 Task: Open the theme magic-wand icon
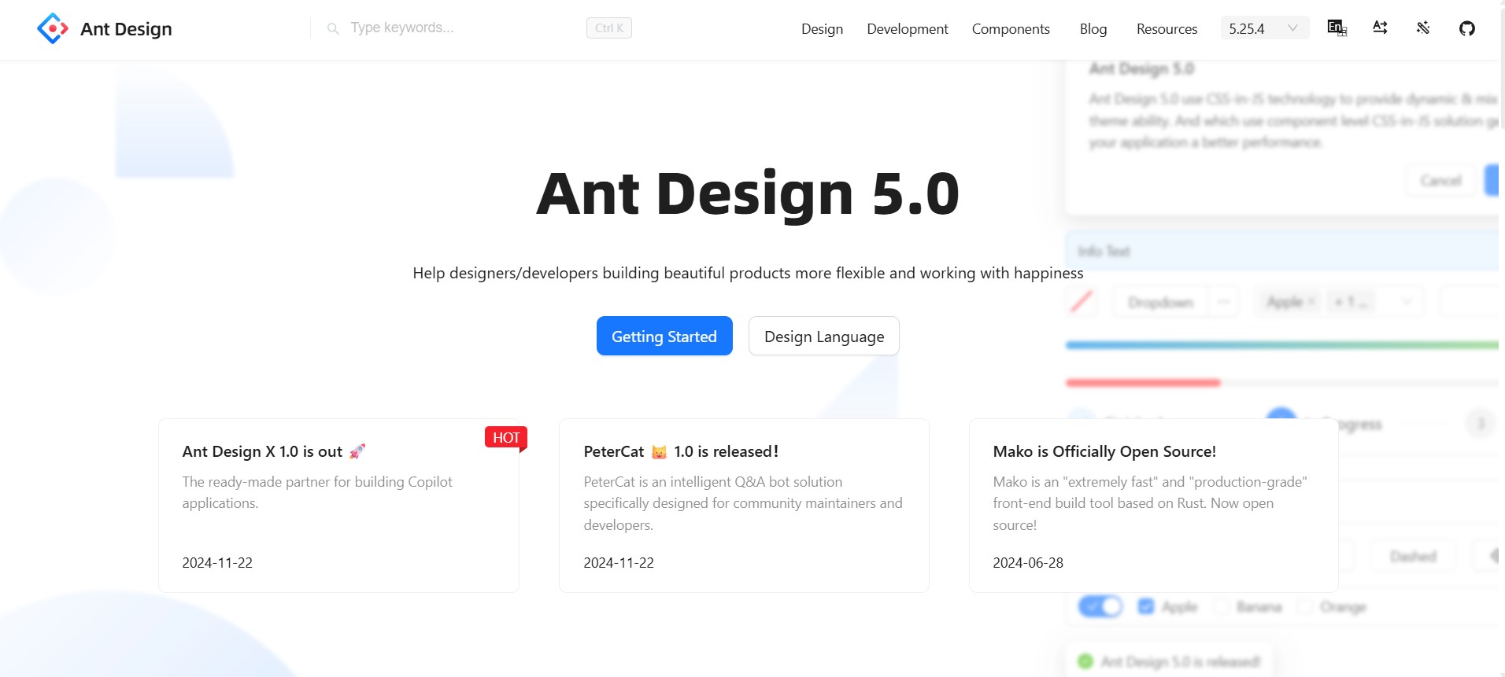pos(1423,28)
